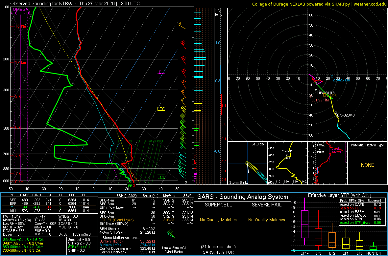The height and width of the screenshot is (256, 388).
Task: Click the Sfc-3km AGL LR lapse rate
Action: [25, 240]
